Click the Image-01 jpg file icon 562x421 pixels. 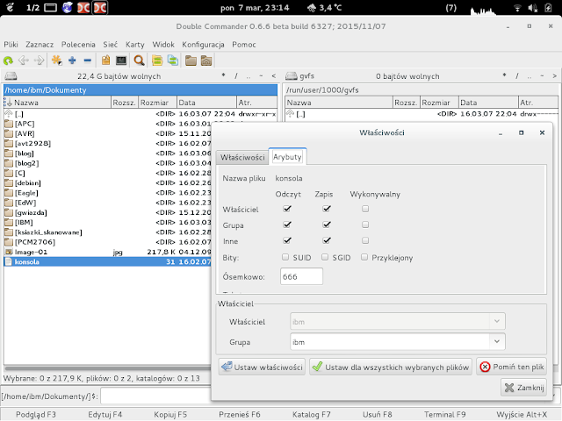coord(9,252)
